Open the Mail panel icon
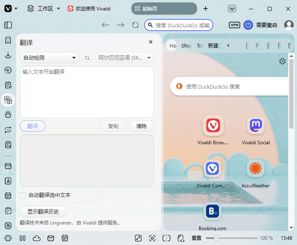This screenshot has height=245, width=297. [x=8, y=166]
